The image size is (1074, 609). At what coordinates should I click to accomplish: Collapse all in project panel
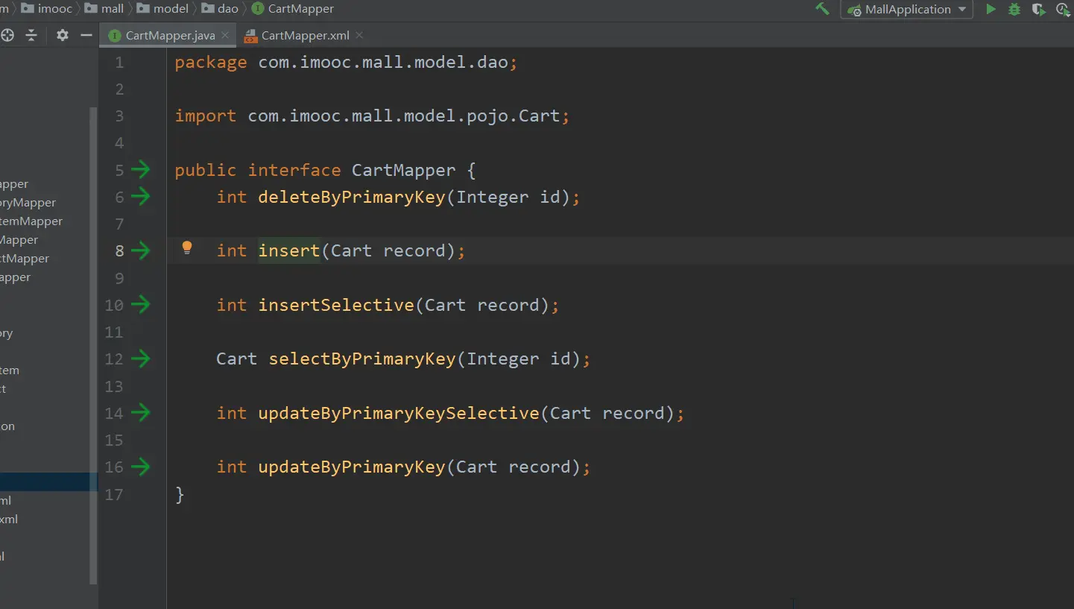31,35
